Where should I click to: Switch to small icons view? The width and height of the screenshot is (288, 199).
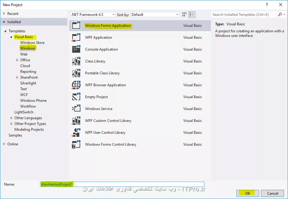(x=184, y=15)
